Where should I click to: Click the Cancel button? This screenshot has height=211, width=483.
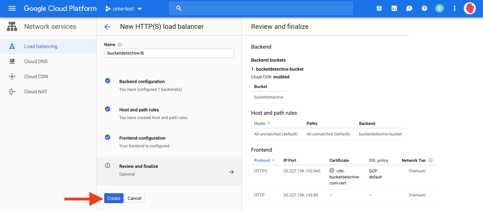click(134, 198)
